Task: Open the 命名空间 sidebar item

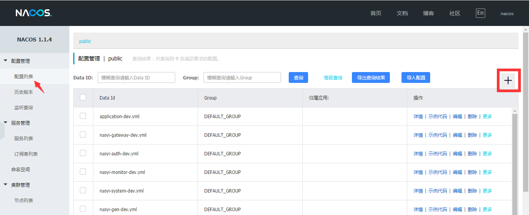Action: pos(21,170)
